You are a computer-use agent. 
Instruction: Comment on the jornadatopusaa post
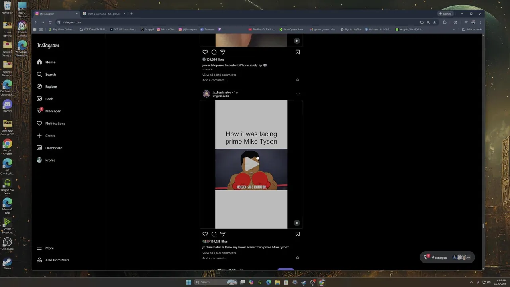click(214, 52)
